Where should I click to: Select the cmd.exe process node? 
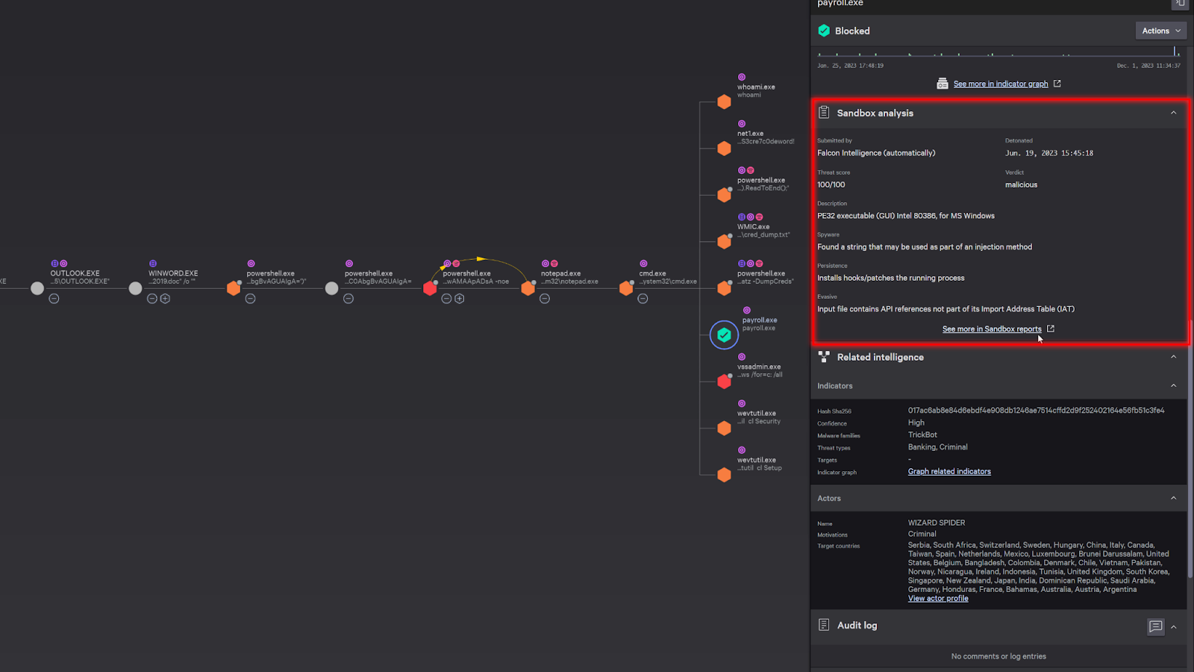pyautogui.click(x=626, y=288)
